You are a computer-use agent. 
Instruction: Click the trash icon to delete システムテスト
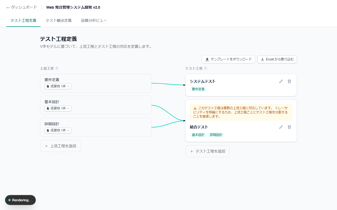coord(289,81)
